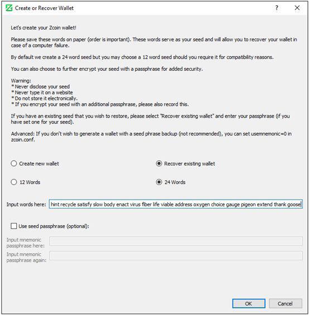Select the Create new wallet option
309x315 pixels.
(x=35, y=163)
